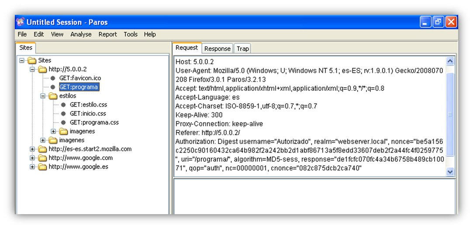Switch to the Response tab
This screenshot has height=229, width=473.
(217, 49)
